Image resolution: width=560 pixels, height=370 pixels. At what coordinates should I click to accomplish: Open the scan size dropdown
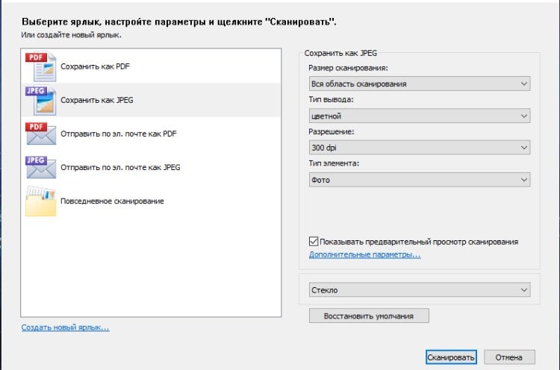(420, 84)
